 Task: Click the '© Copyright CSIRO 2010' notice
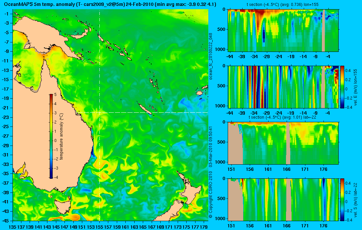coord(211,195)
